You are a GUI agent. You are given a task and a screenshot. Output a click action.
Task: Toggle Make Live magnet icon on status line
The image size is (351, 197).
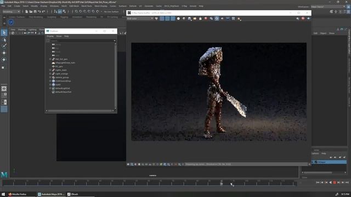[x=98, y=11]
